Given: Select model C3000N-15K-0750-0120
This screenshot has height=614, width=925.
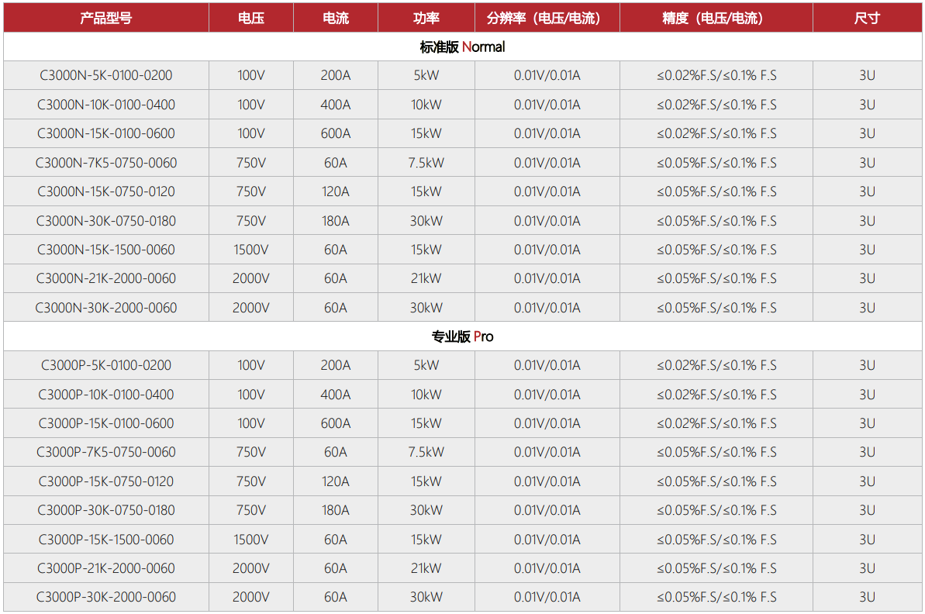Looking at the screenshot, I should point(106,191).
